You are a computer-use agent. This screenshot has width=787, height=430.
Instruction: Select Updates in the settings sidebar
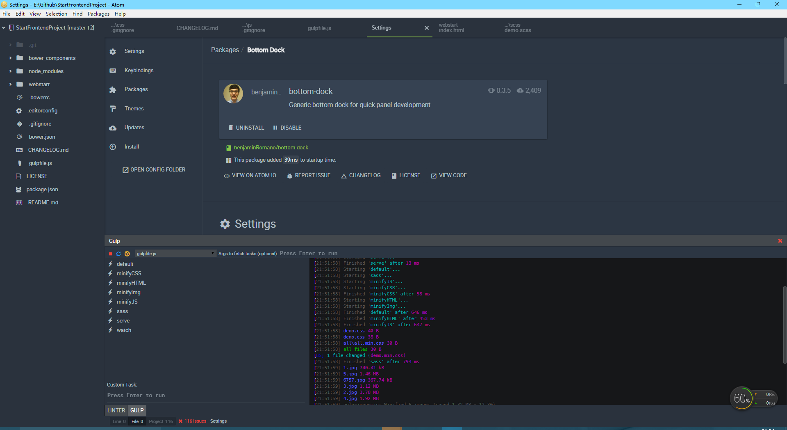tap(134, 127)
